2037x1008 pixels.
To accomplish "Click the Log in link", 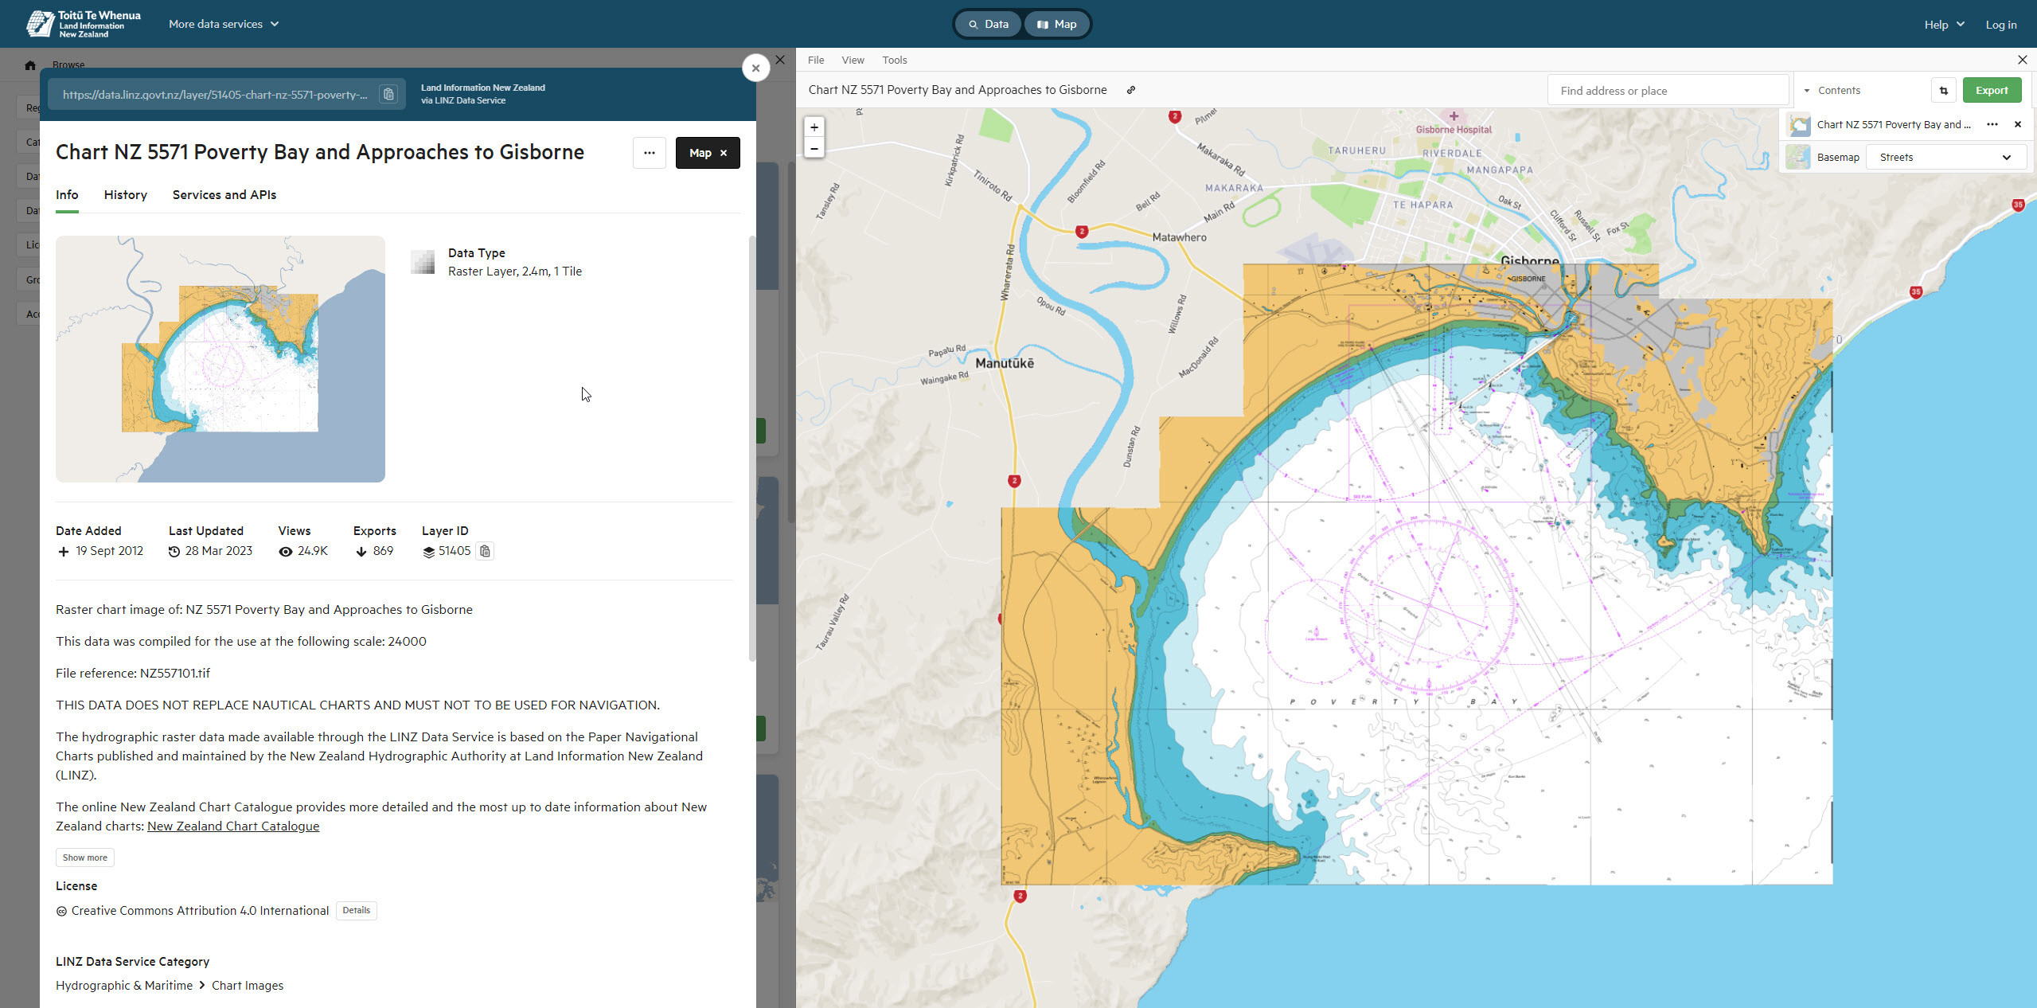I will 2000,25.
